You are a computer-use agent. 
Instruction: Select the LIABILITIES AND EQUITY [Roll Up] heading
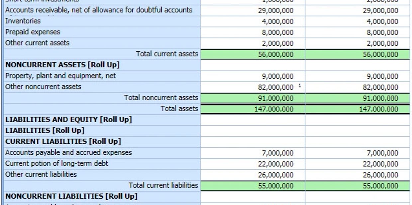pos(68,120)
